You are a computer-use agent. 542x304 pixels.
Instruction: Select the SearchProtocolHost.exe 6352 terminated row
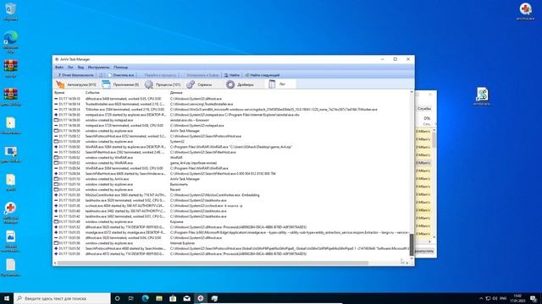tap(231, 136)
